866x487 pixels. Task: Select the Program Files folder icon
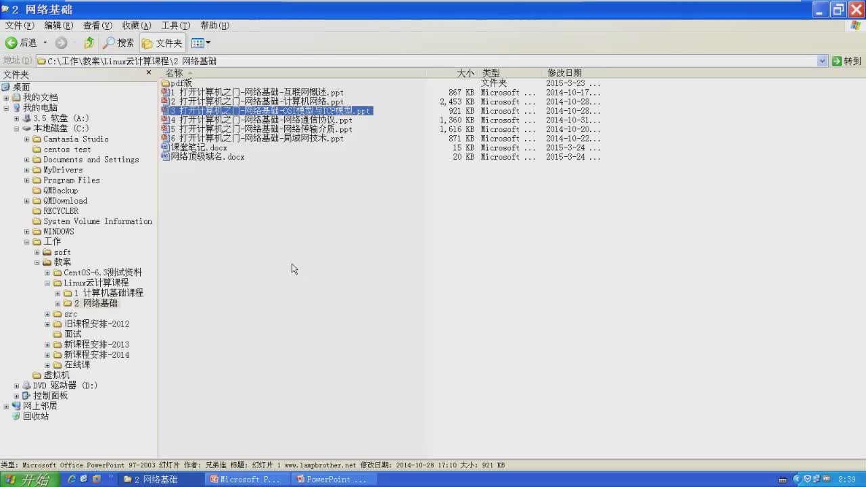pos(37,180)
